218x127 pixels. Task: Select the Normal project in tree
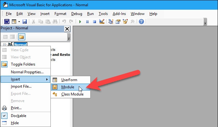[21, 44]
